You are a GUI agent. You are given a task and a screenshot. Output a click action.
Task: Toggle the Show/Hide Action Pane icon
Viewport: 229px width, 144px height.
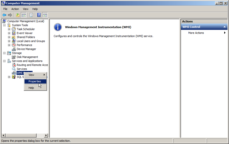45,15
